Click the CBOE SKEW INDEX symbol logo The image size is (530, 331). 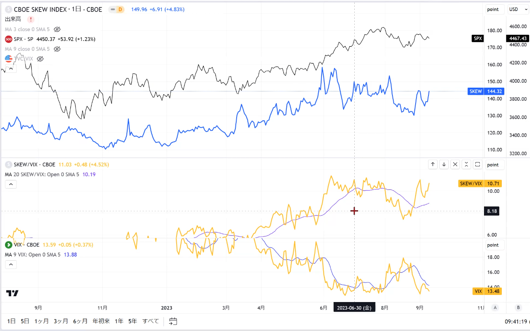tap(8, 10)
